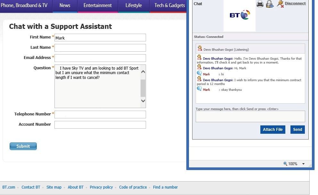Disconnect the chat session
This screenshot has width=318, height=195.
[x=291, y=4]
